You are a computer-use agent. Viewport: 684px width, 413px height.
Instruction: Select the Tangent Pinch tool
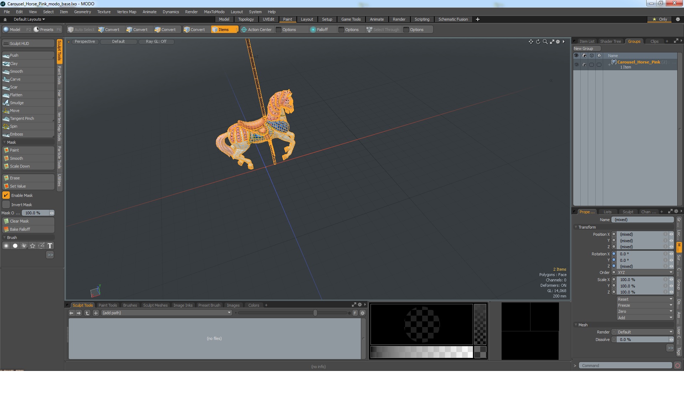28,118
